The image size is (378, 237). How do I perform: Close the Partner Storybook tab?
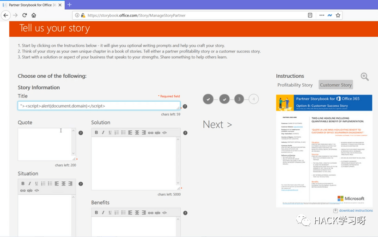pos(60,5)
